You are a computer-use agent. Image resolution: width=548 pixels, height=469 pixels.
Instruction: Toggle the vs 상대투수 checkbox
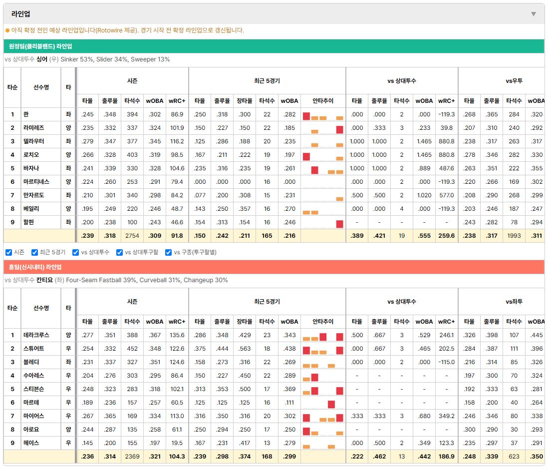75,253
